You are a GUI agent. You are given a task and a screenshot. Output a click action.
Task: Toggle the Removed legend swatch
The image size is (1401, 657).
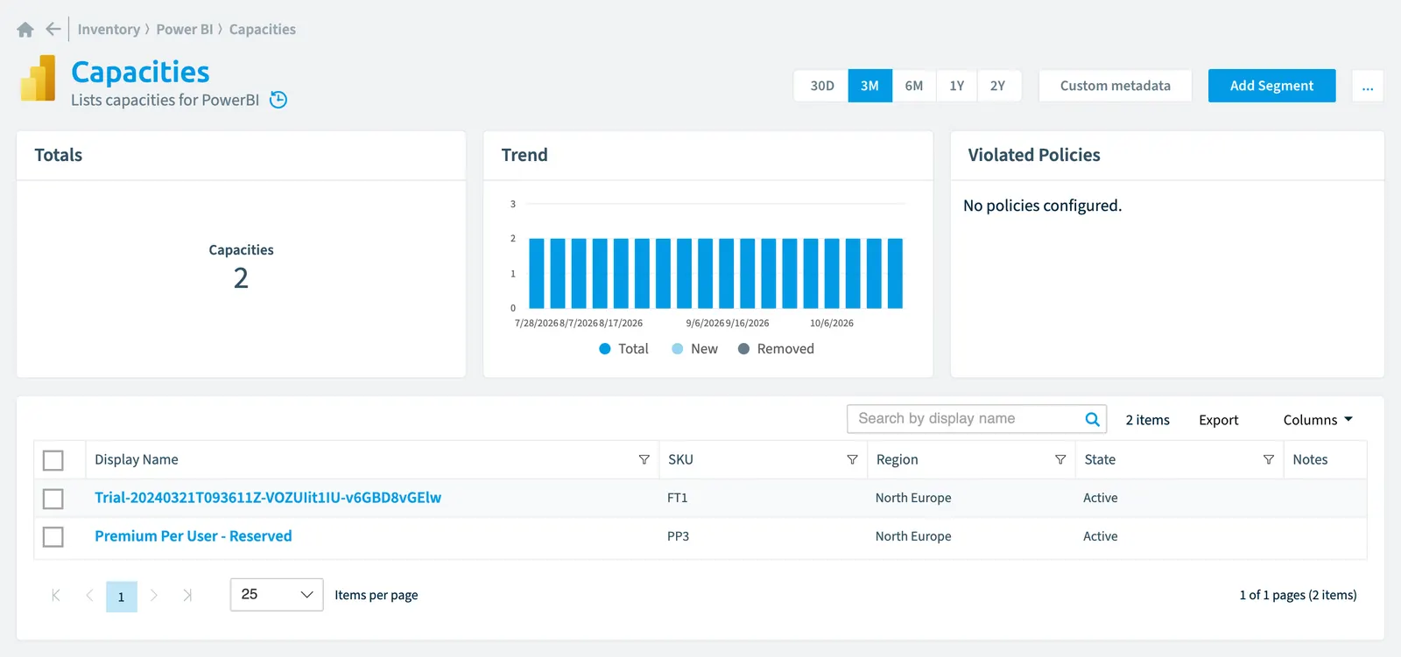(744, 349)
